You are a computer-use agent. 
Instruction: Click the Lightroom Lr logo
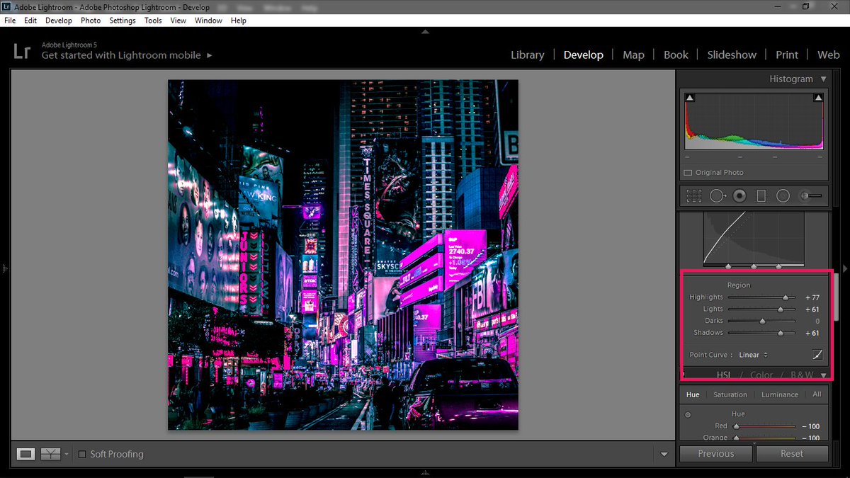click(x=22, y=51)
